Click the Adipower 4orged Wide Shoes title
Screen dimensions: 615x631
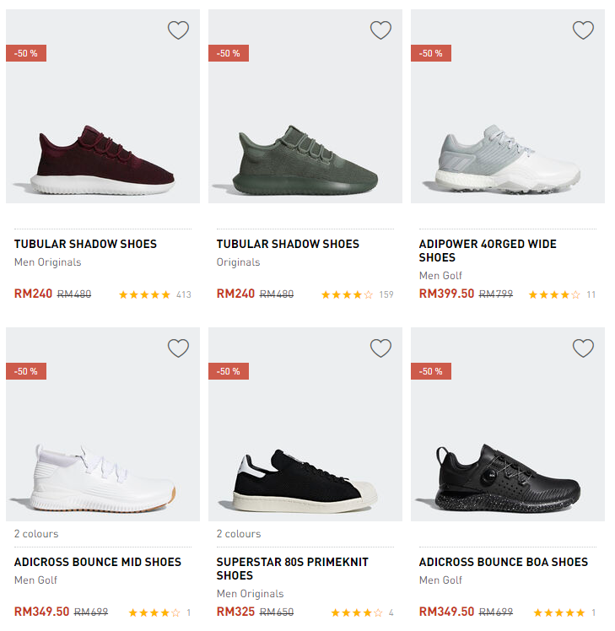[x=488, y=251]
